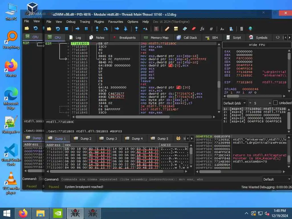Switch to the SEH tab
292x219 pixels.
212,38
